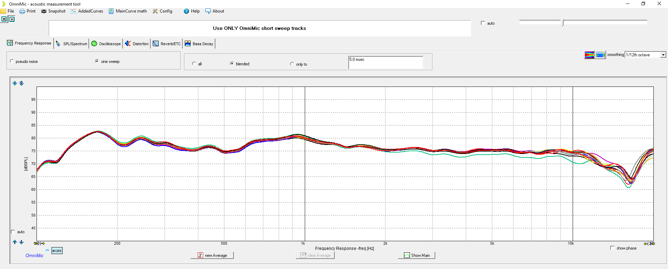
Task: Open the smoothing octave dropdown
Action: tap(663, 55)
